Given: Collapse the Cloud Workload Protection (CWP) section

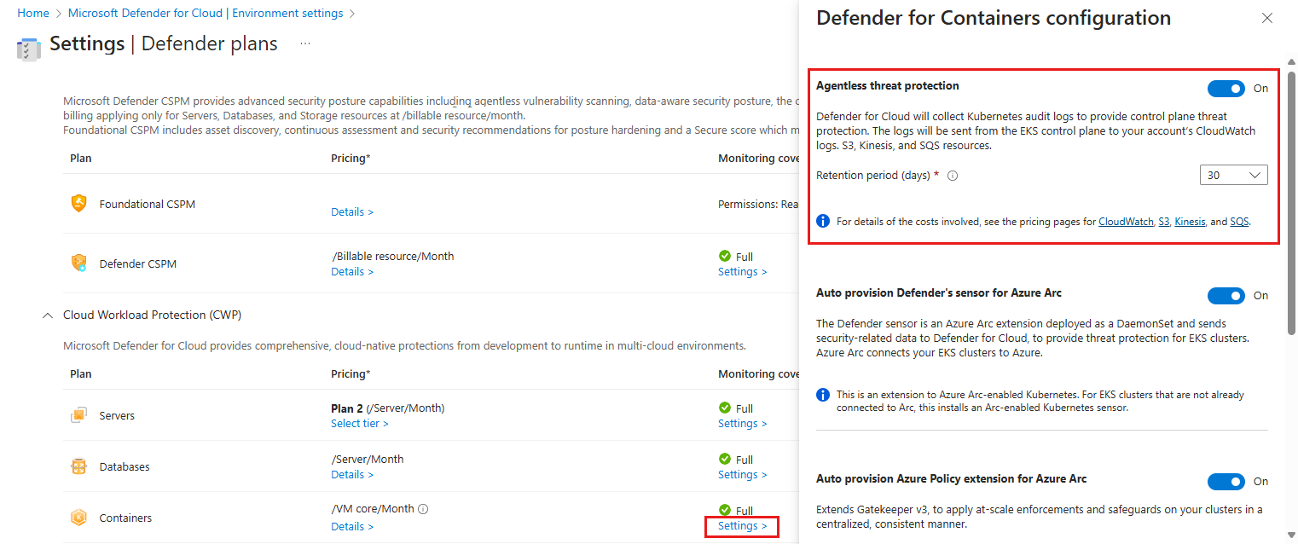Looking at the screenshot, I should 47,315.
